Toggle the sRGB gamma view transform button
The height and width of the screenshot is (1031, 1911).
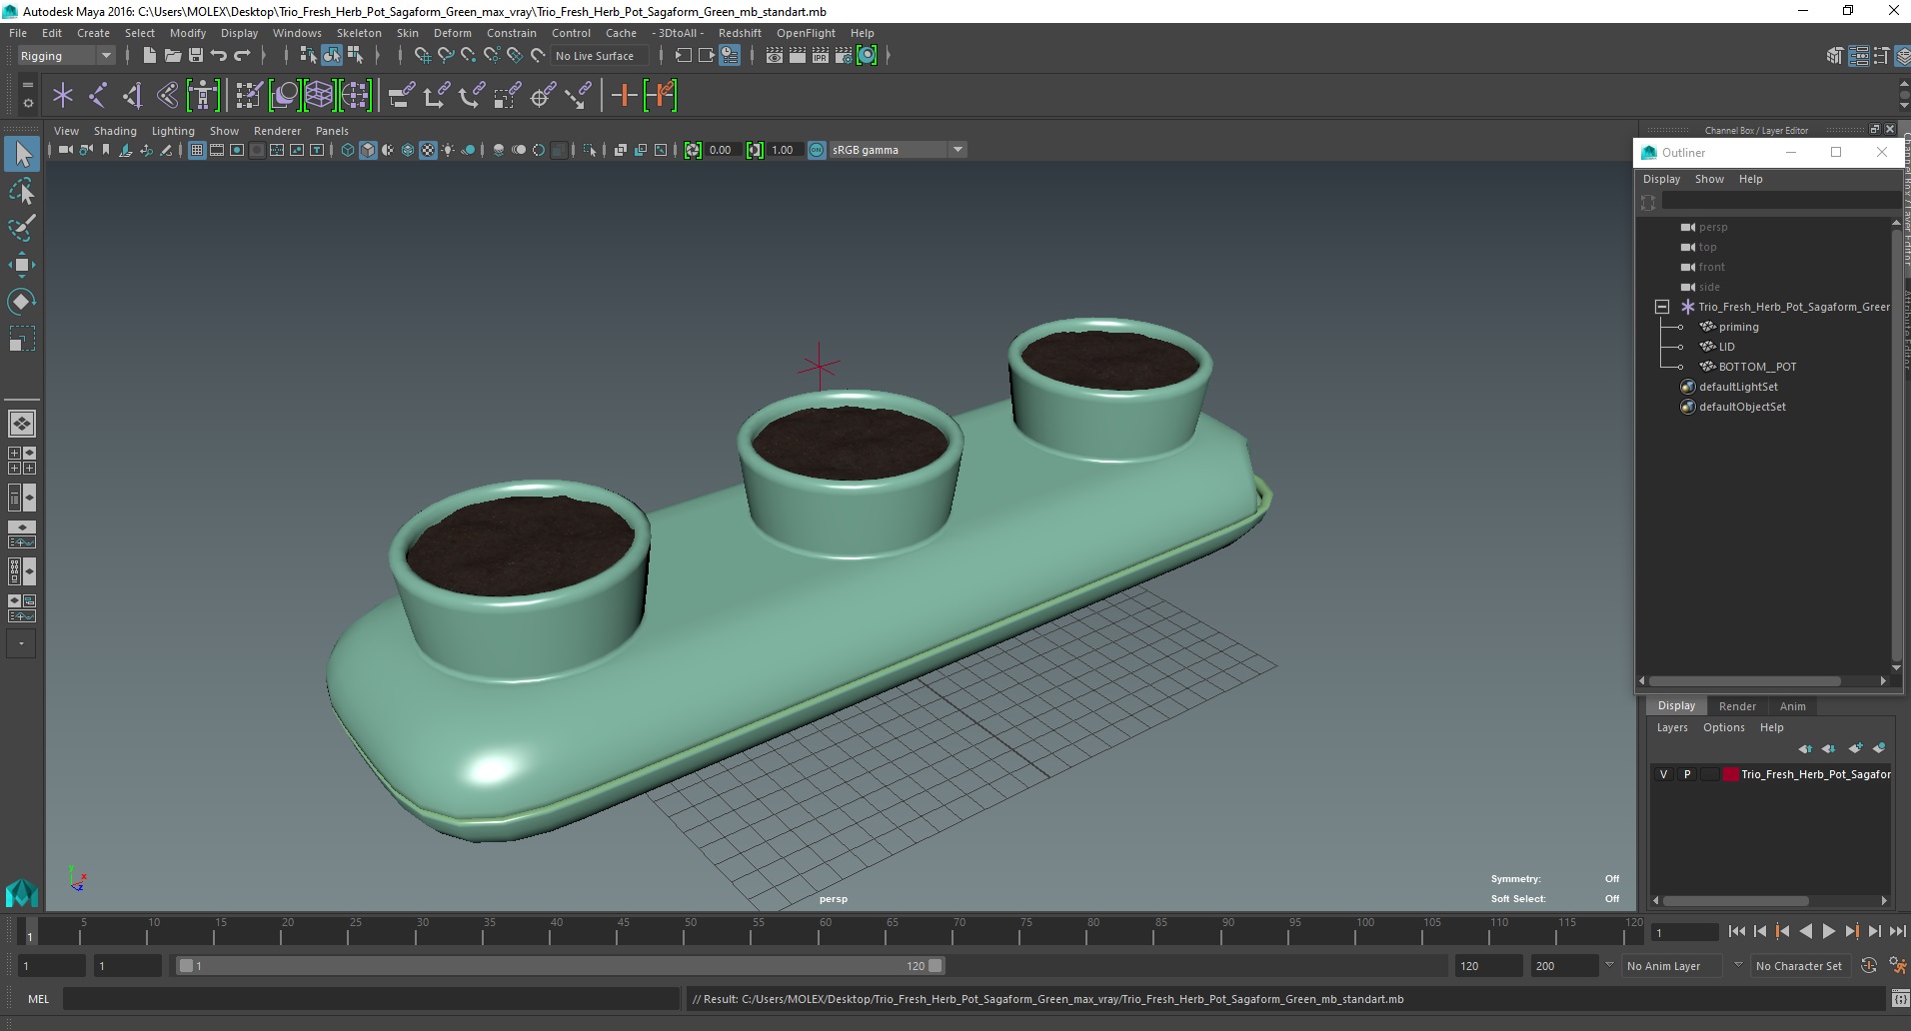coord(817,150)
